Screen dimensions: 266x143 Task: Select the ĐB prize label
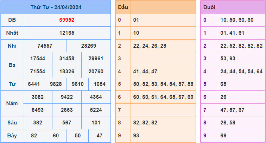[x=12, y=20]
